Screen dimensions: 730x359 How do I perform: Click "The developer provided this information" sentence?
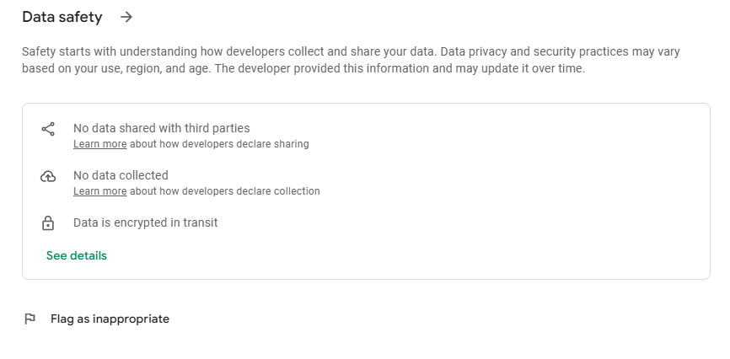(x=400, y=68)
